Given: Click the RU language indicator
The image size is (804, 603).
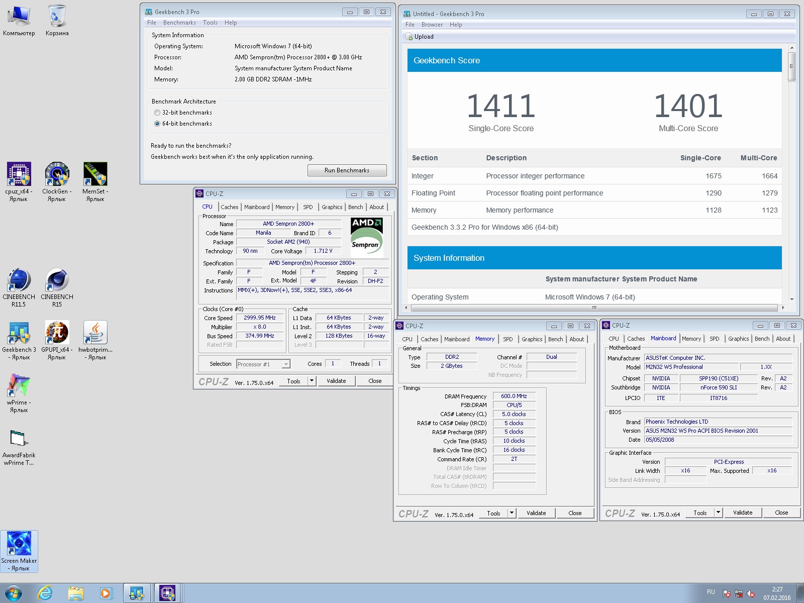Looking at the screenshot, I should (711, 592).
